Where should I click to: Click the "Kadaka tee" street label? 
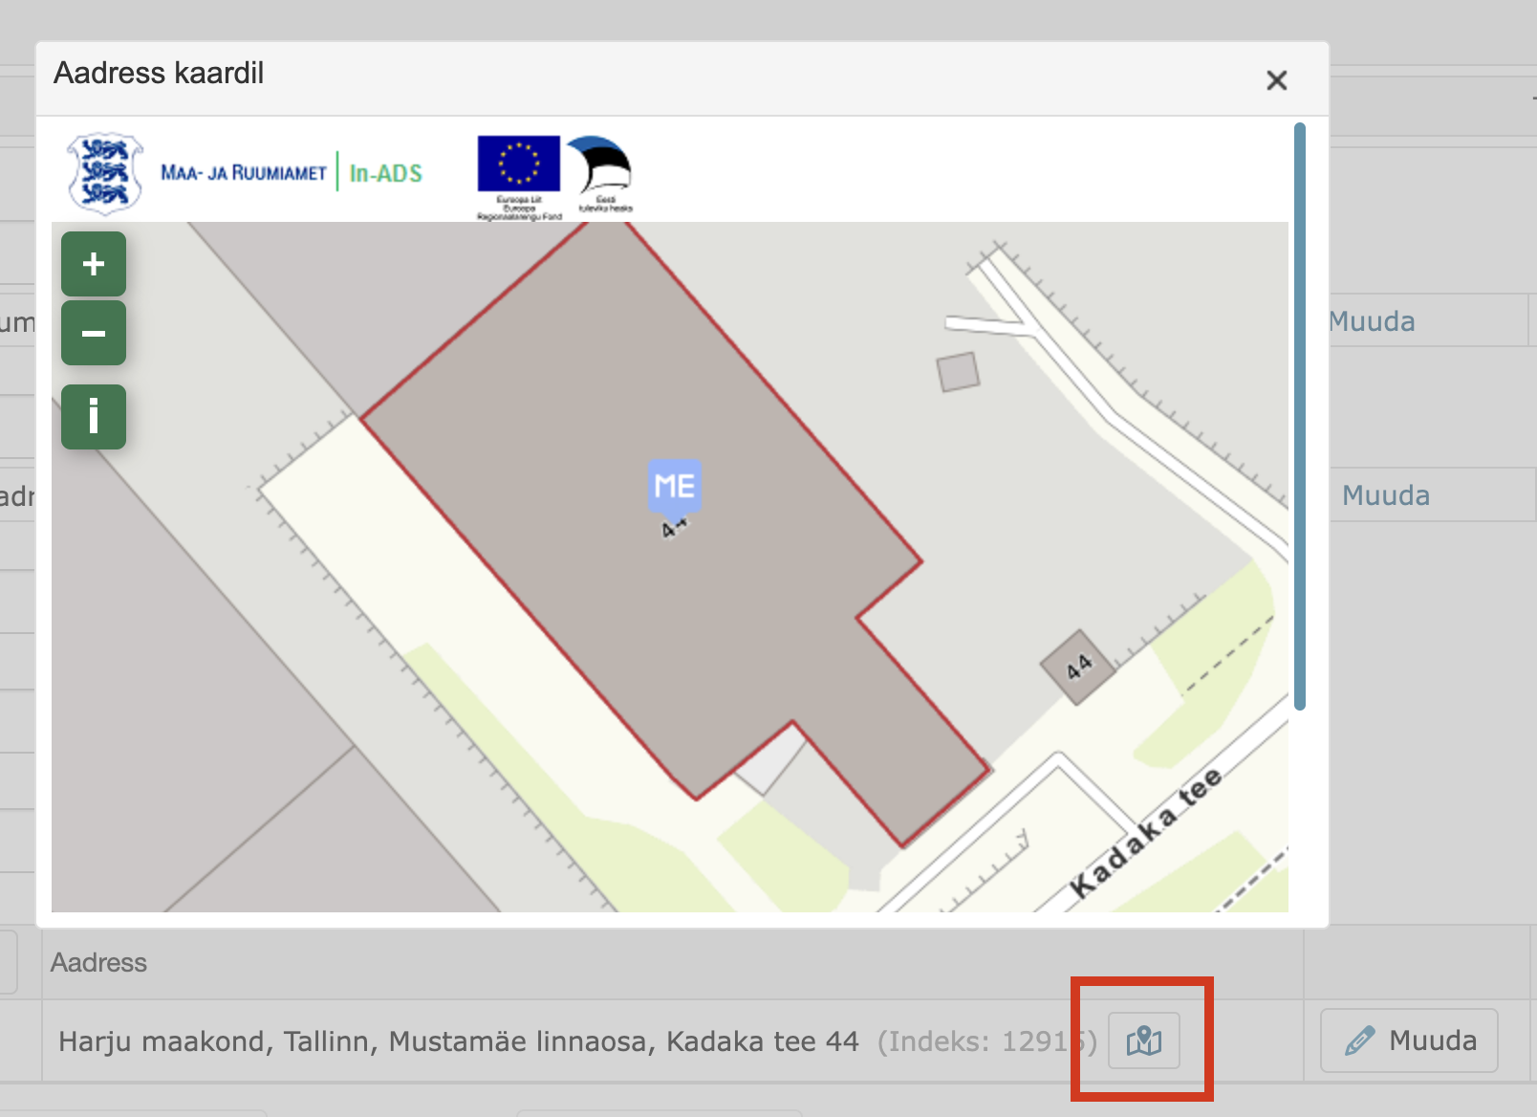click(1145, 832)
